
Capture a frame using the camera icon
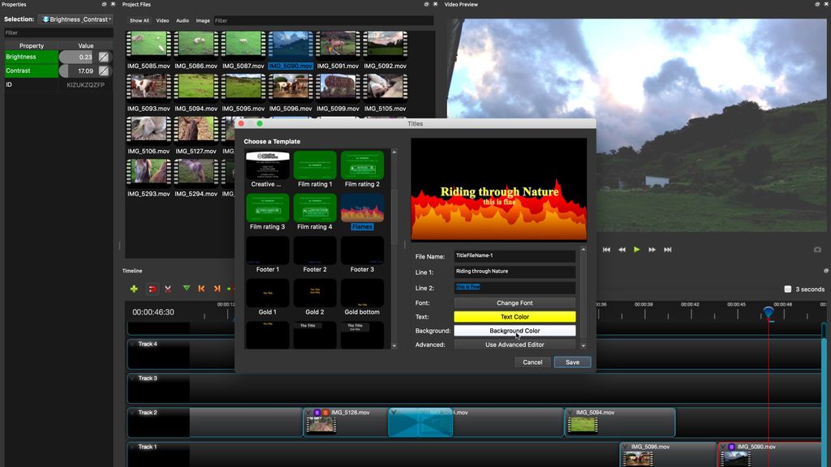[x=816, y=250]
